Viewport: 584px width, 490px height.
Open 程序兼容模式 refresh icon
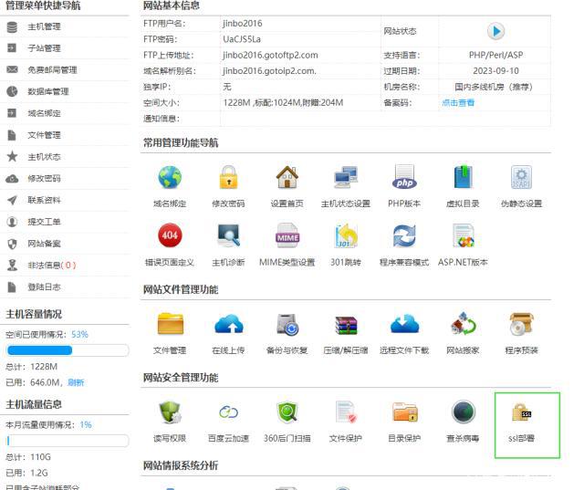(x=404, y=236)
